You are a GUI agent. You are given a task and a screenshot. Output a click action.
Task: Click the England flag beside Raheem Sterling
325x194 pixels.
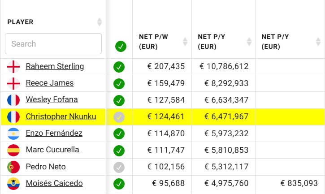click(x=13, y=67)
